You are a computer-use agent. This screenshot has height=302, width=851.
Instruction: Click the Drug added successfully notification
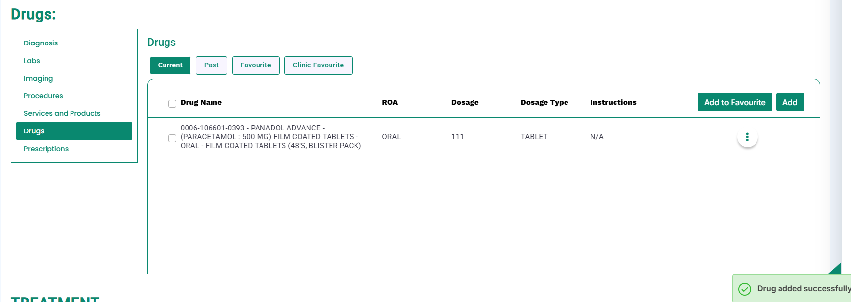[803, 289]
